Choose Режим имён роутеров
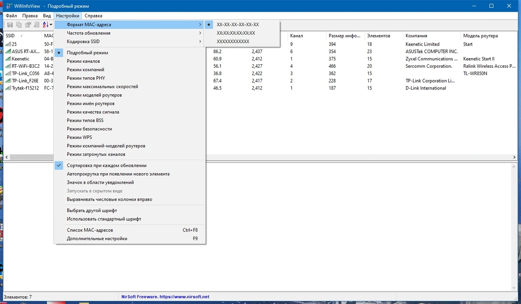This screenshot has width=521, height=304. 130,103
